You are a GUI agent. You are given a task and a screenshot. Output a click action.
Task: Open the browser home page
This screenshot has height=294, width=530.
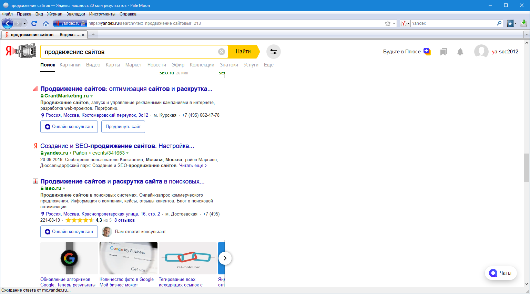coord(46,23)
